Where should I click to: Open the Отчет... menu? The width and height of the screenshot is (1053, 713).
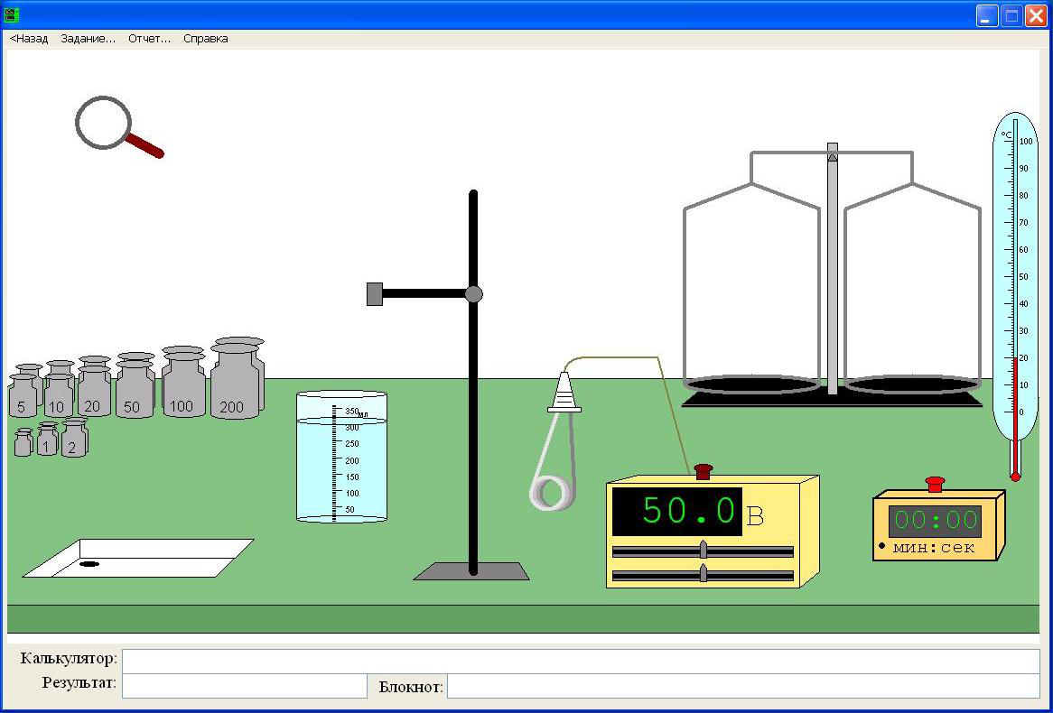click(x=149, y=39)
